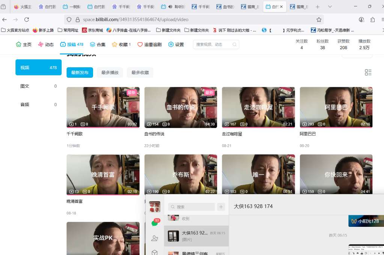This screenshot has height=255, width=384.
Task: Click the search magnifier in profile search
Action: pyautogui.click(x=234, y=44)
